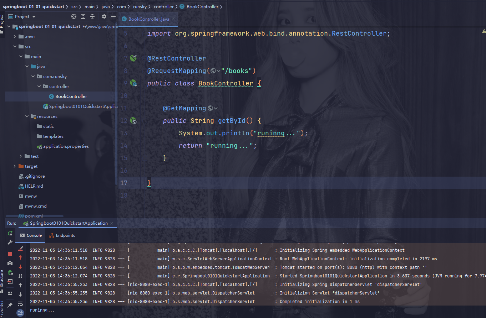The height and width of the screenshot is (318, 486).
Task: Toggle pin tab in the Run panel
Action: pyautogui.click(x=10, y=305)
